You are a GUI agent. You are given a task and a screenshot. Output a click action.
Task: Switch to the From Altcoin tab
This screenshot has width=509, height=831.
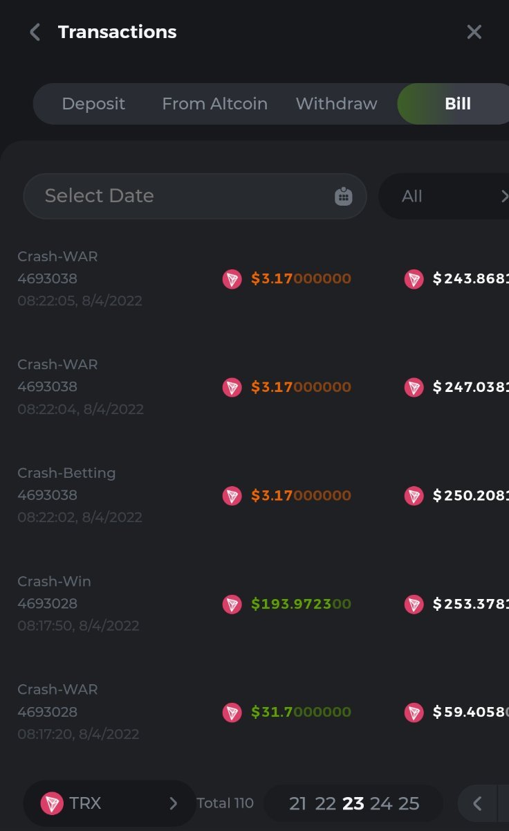coord(214,104)
